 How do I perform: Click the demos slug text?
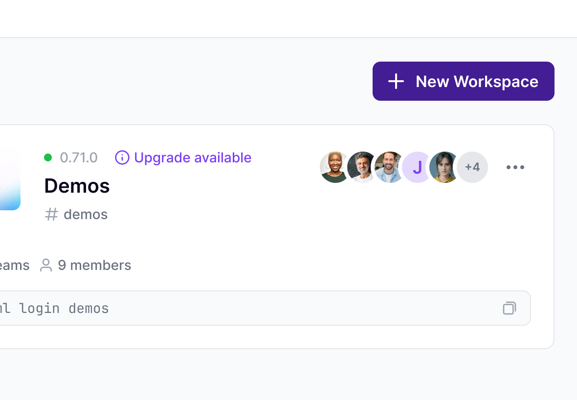pyautogui.click(x=86, y=214)
